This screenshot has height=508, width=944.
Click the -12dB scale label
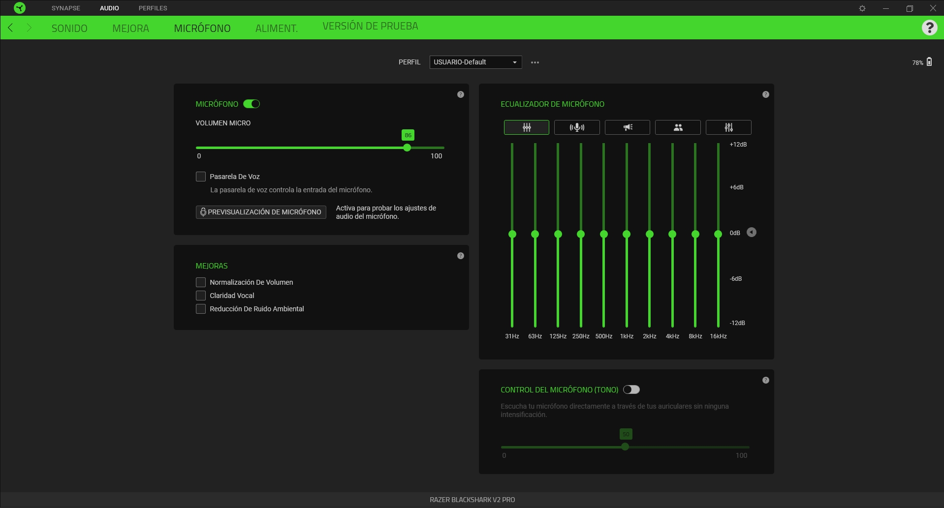(x=737, y=323)
